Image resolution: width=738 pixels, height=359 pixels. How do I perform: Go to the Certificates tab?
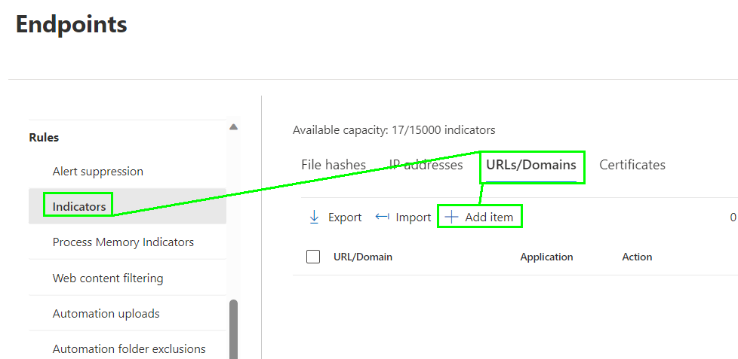[x=632, y=165]
